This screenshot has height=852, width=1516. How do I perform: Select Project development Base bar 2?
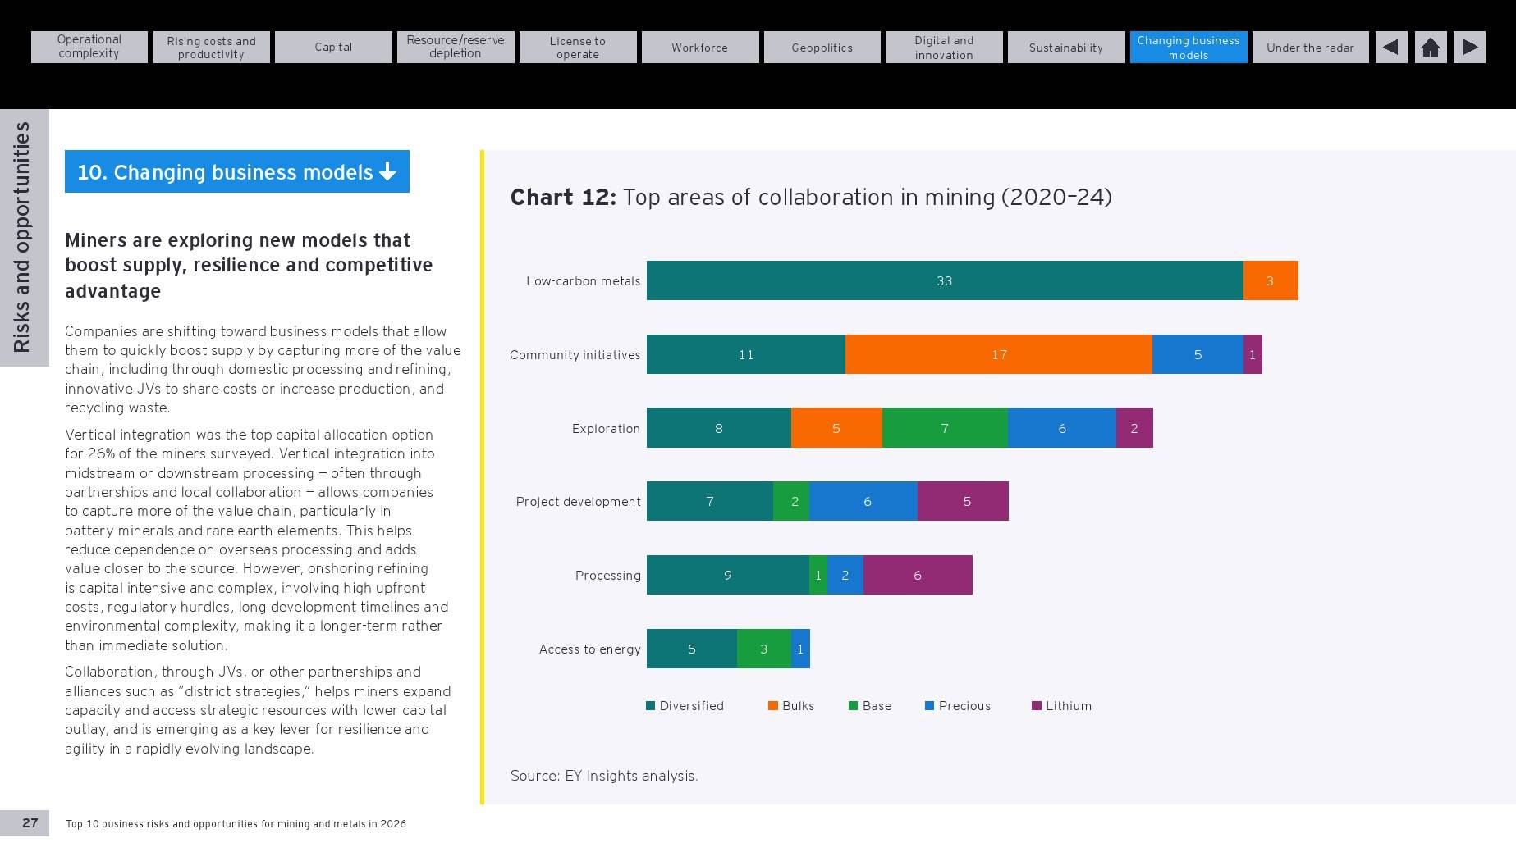tap(791, 501)
